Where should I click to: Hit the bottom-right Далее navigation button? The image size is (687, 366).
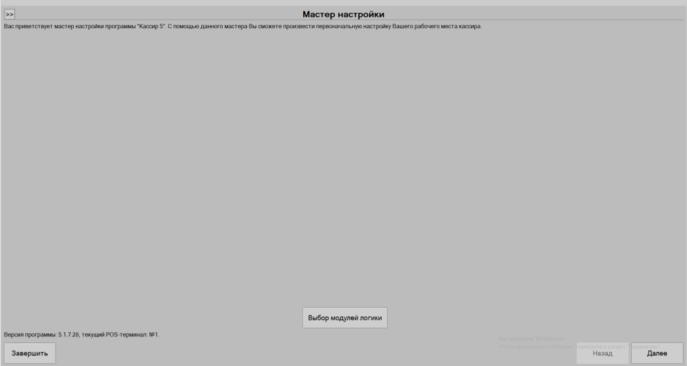pos(657,353)
